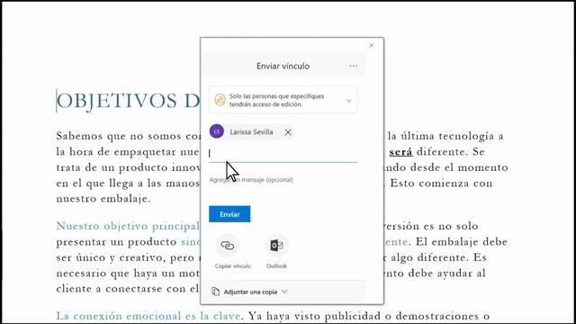Click the LS avatar of Larissa Sevilla
The width and height of the screenshot is (576, 324).
[217, 131]
